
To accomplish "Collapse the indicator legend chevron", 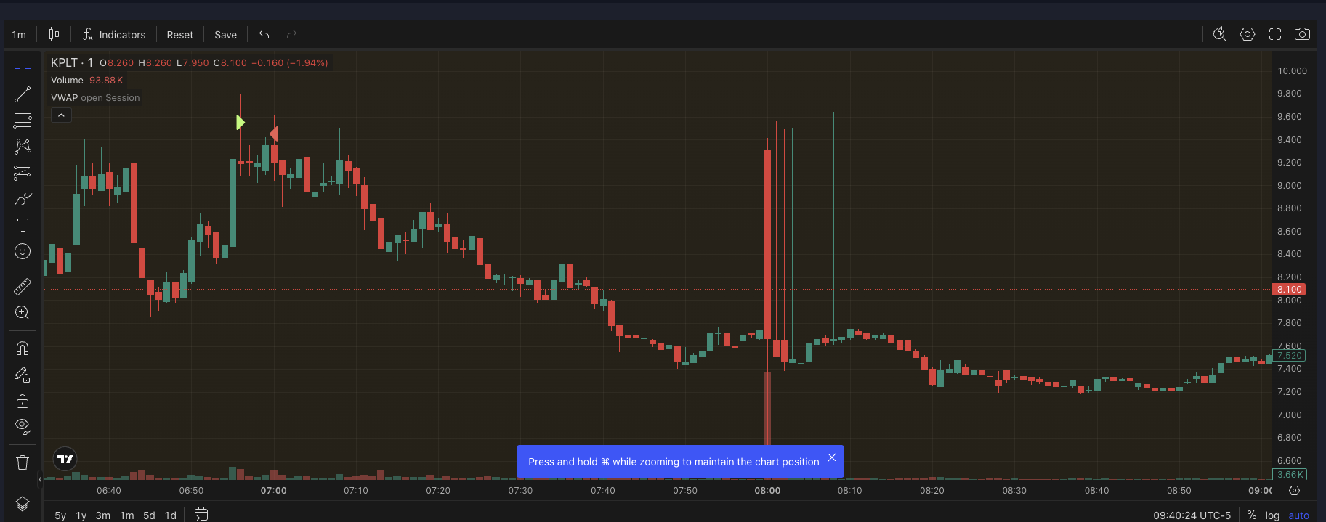I will tap(61, 115).
